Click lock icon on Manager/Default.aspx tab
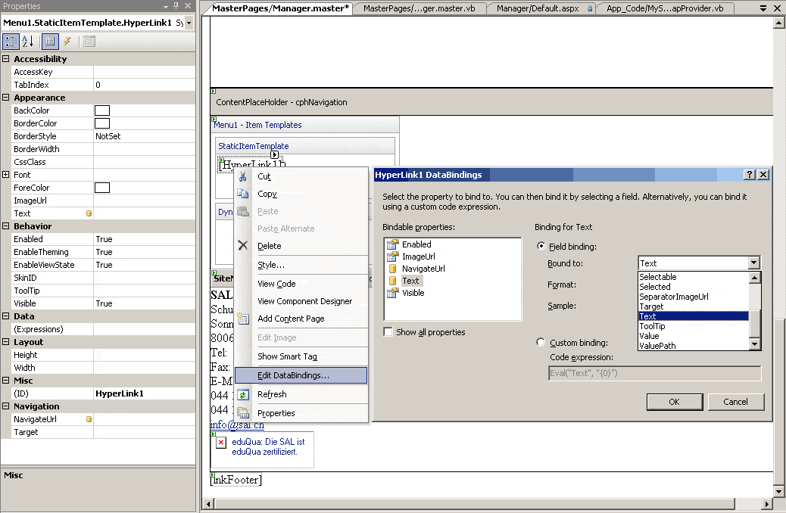 pyautogui.click(x=590, y=8)
